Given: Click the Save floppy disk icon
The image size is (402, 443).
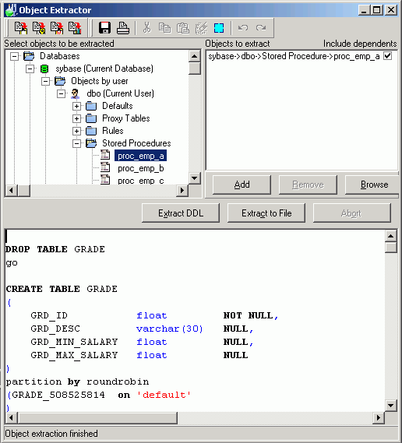Looking at the screenshot, I should click(104, 28).
